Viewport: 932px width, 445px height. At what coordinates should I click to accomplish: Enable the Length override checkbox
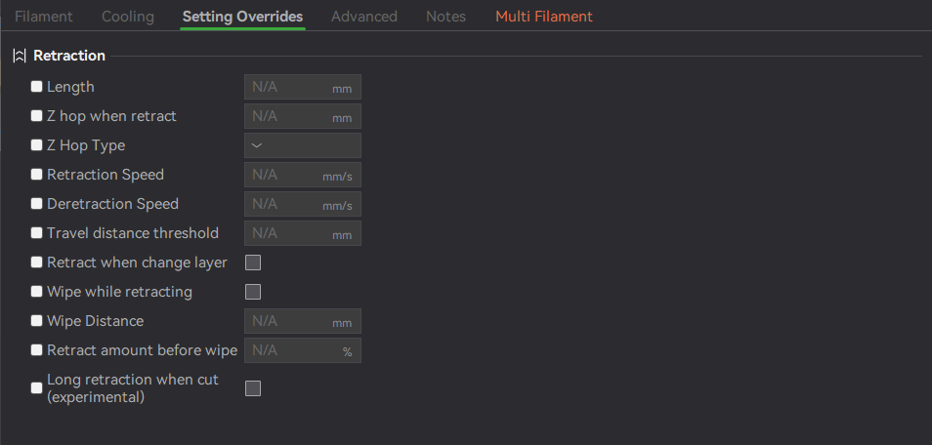tap(37, 87)
